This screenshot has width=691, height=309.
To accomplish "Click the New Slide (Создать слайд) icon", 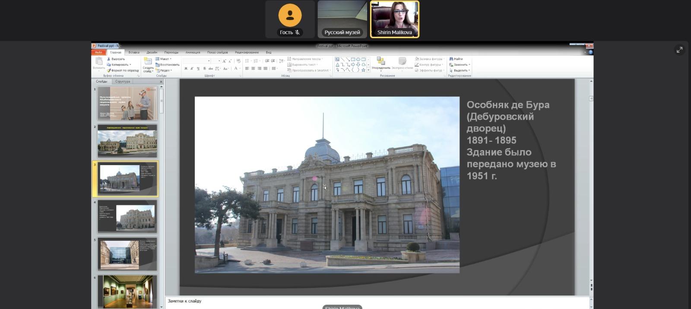I will click(148, 61).
